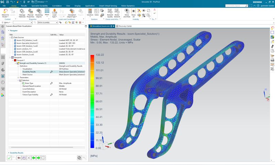Collapse the Navigator section
This screenshot has height=165, width=275.
tap(9, 31)
